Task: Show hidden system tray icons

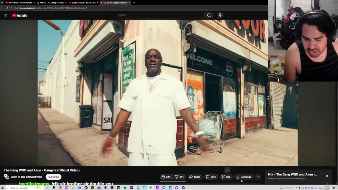Action: point(296,188)
